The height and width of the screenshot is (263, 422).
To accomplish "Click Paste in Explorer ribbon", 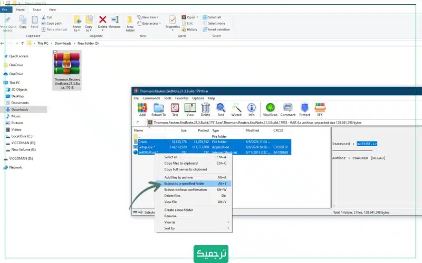I will 34,22.
